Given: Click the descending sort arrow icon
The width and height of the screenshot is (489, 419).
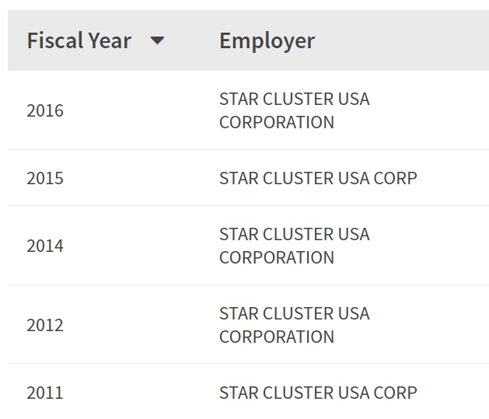Looking at the screenshot, I should 157,40.
